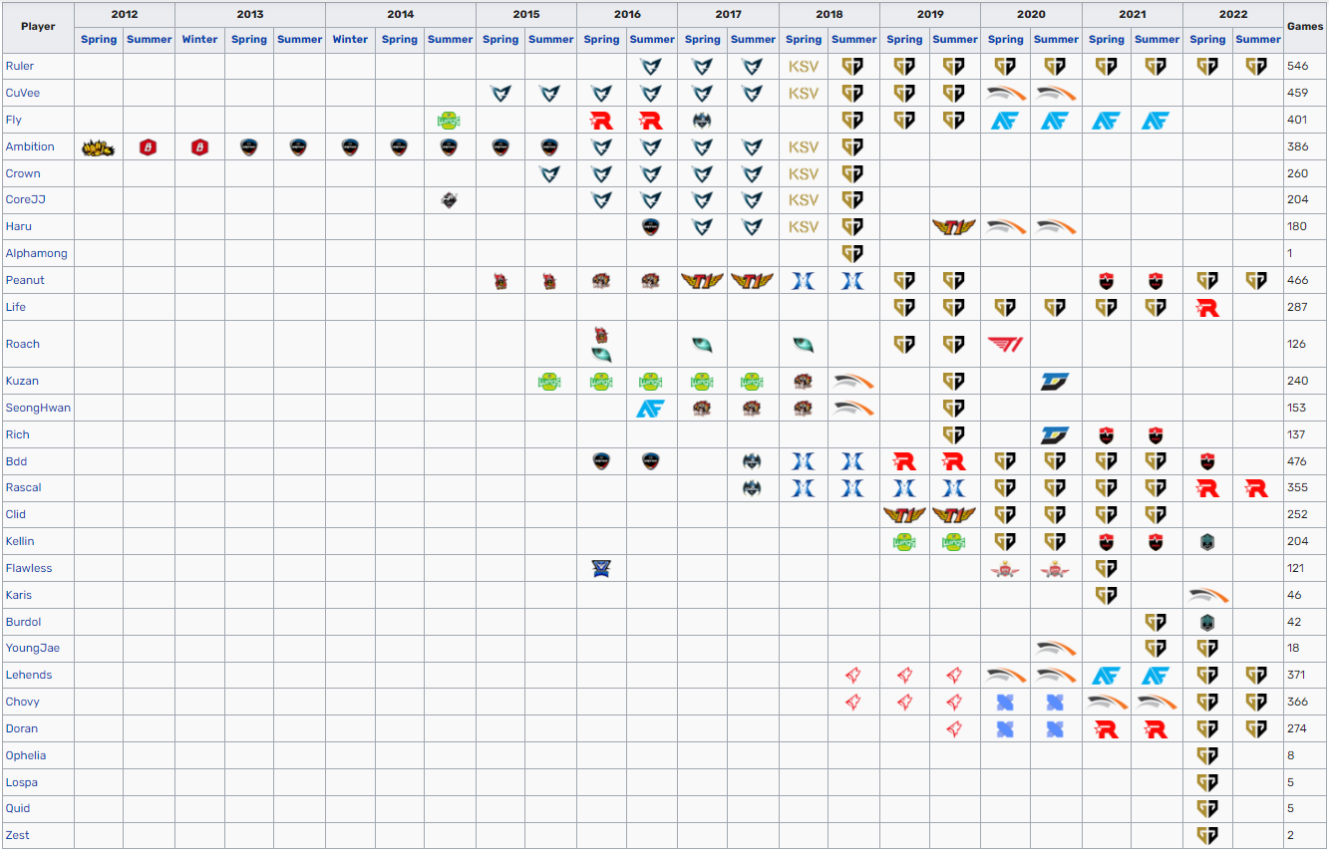Click Fly's 2016 Spring red R logo
The image size is (1329, 853).
(601, 121)
